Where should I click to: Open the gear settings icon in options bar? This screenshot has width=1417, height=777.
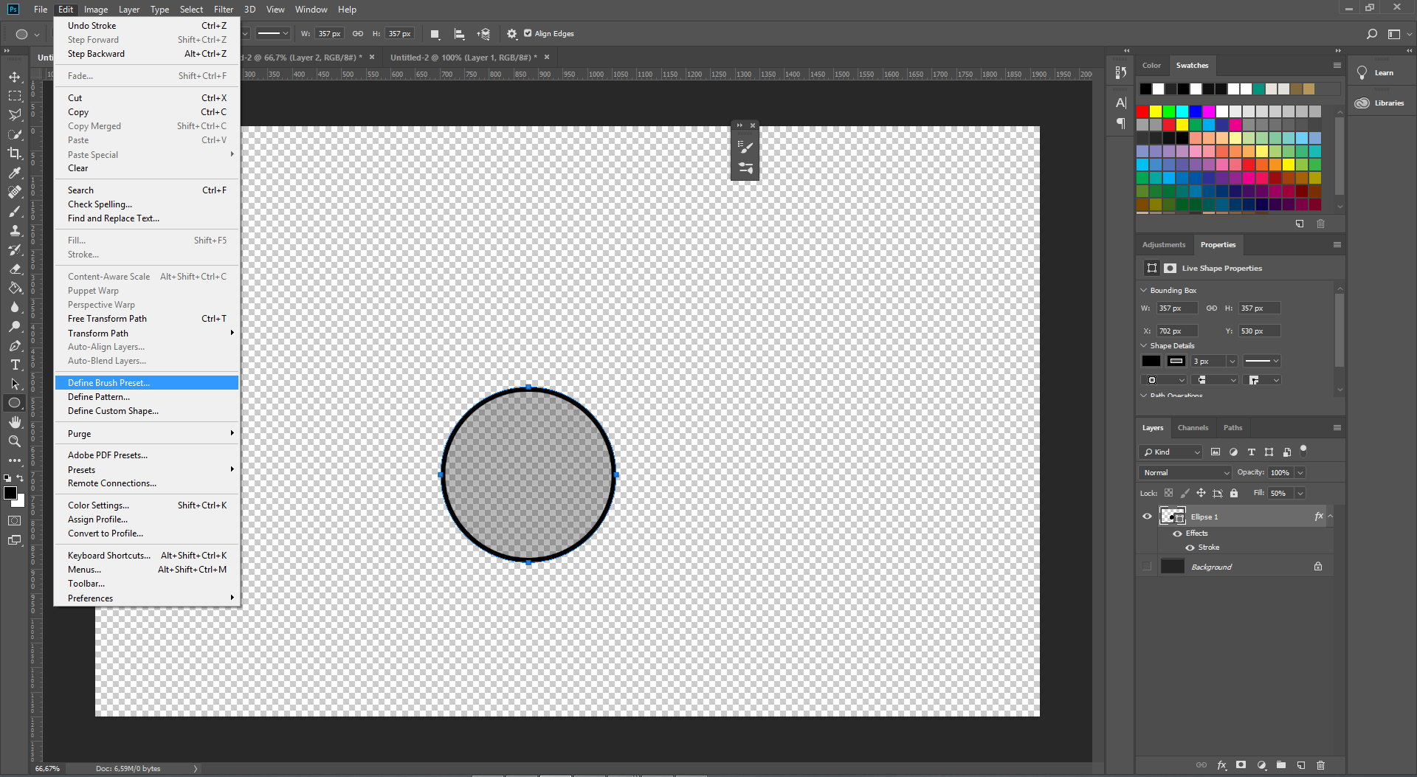512,34
